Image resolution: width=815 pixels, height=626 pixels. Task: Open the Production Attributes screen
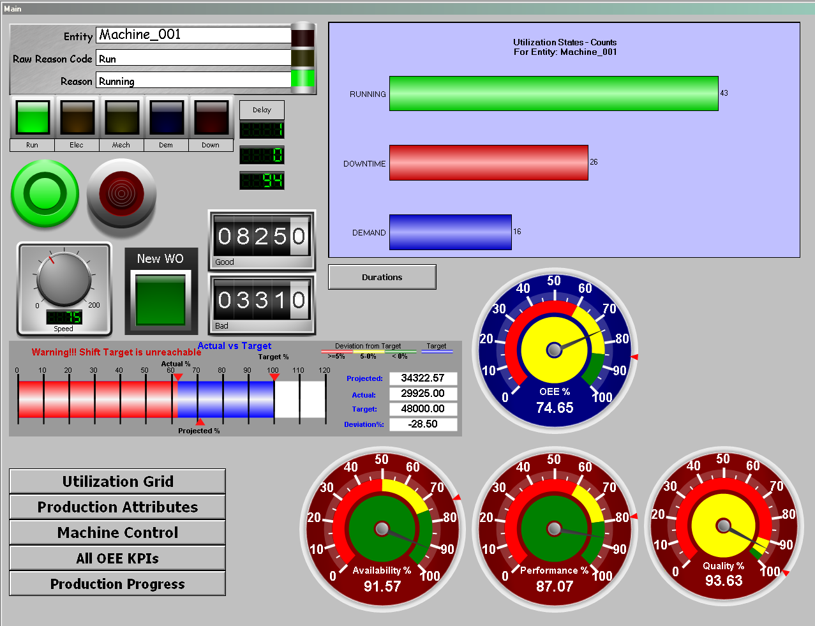(117, 507)
